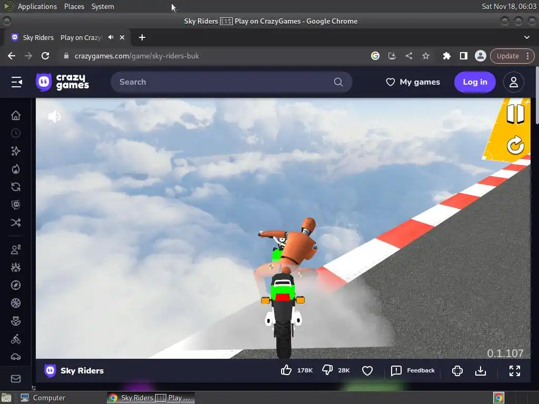Image resolution: width=539 pixels, height=404 pixels.
Task: Reload the current page
Action: click(x=45, y=56)
